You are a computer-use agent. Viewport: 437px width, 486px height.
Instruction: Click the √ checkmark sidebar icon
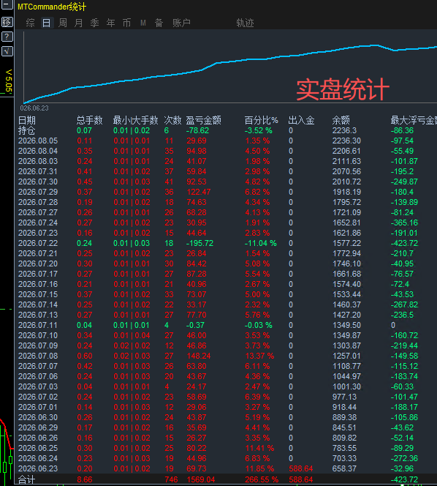coord(7,51)
